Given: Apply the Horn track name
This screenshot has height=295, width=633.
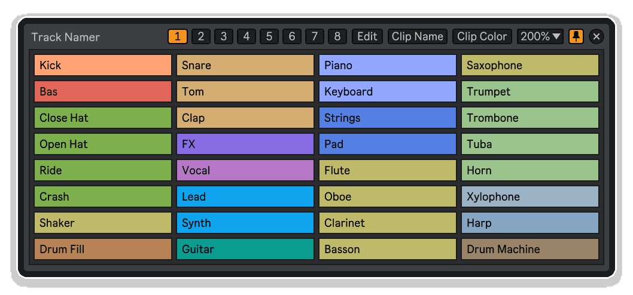Looking at the screenshot, I should click(x=530, y=170).
